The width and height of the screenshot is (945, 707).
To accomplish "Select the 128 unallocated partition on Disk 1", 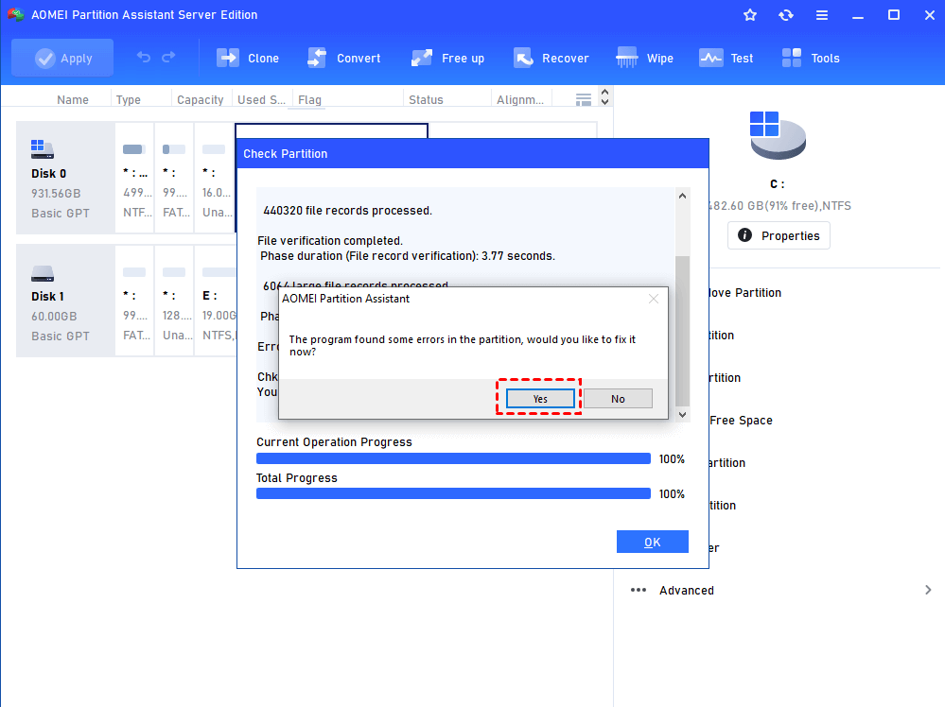I will 175,301.
